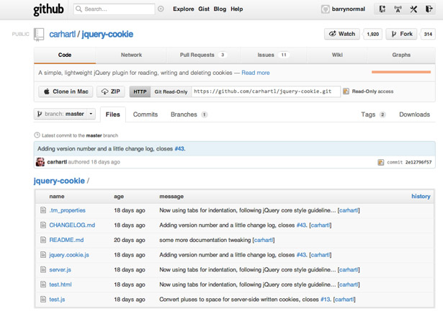Open the branch master dropdown
Viewport: 443px width, 314px height.
(65, 114)
